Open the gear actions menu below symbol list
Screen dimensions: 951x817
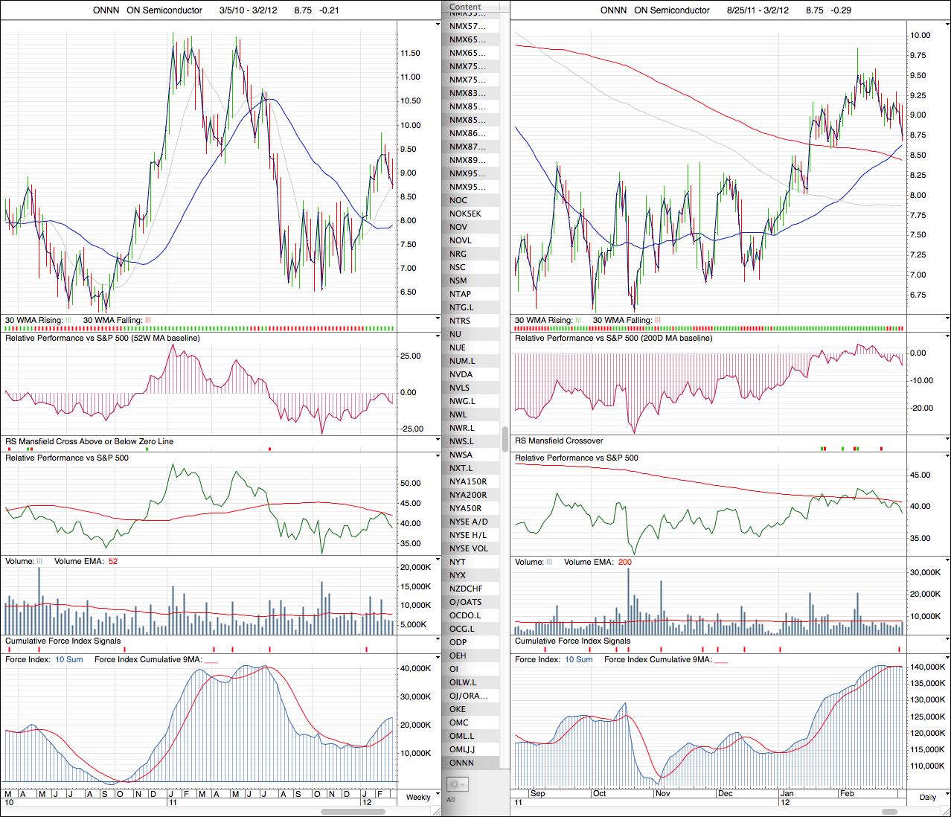pyautogui.click(x=456, y=784)
